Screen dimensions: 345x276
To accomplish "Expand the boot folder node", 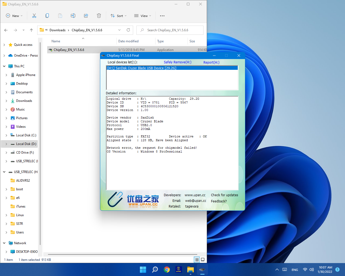I will click(x=6, y=189).
